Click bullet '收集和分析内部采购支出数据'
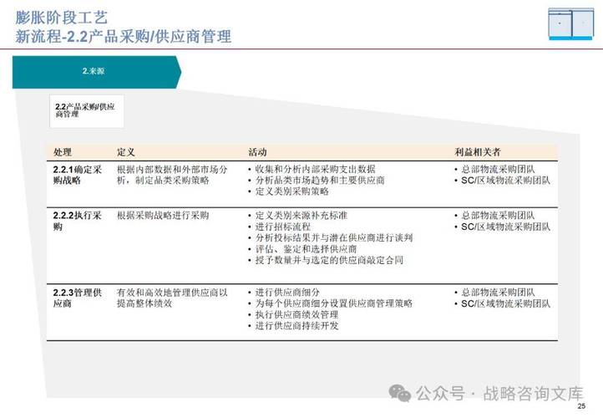Image resolution: width=603 pixels, height=418 pixels. tap(316, 170)
